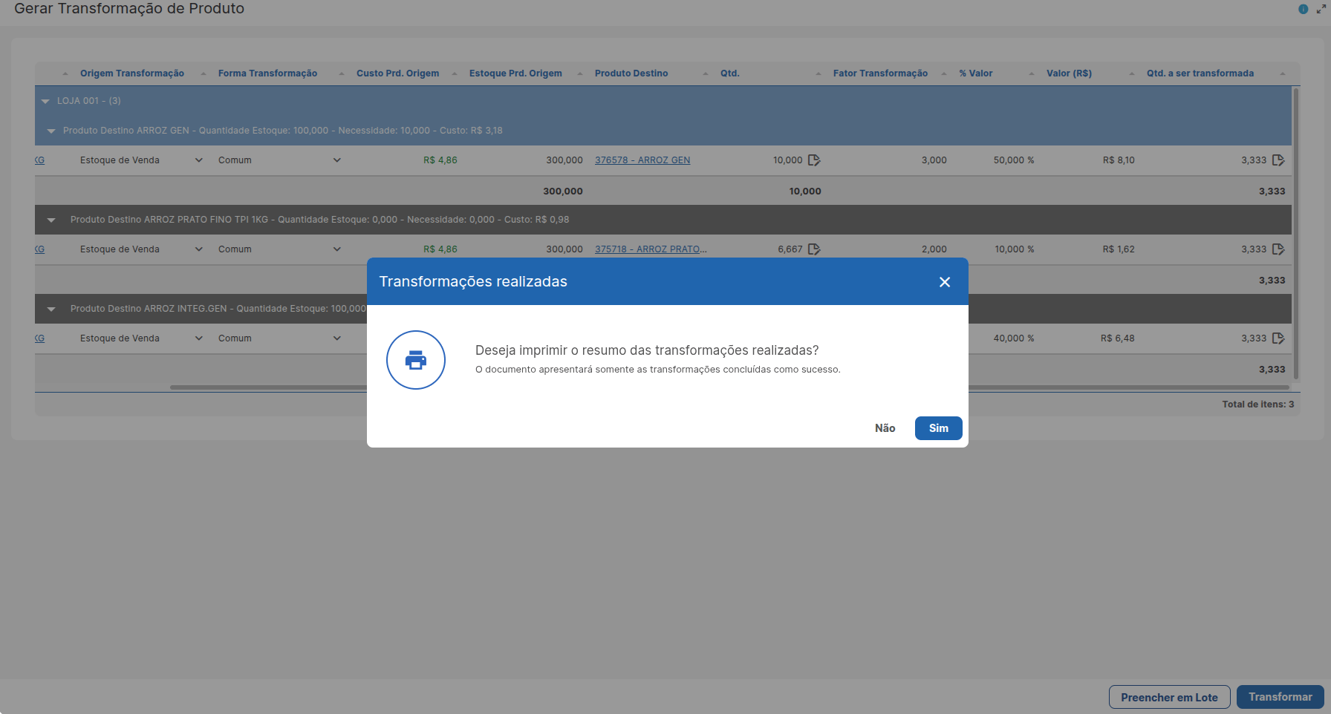Click the horizontal scrollbar under the table
This screenshot has height=714, width=1331.
coord(719,387)
